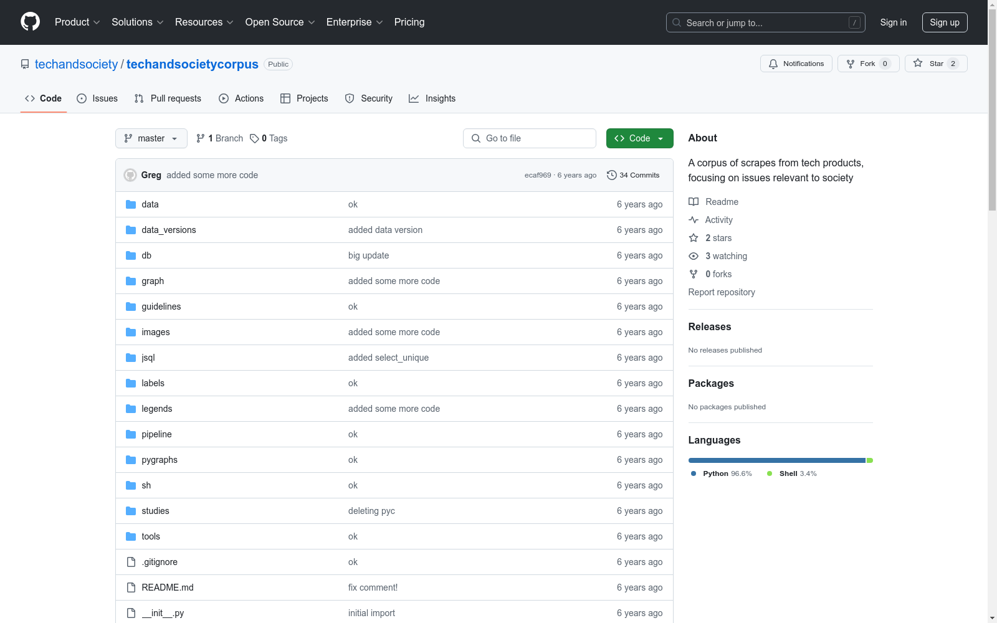This screenshot has width=997, height=623.
Task: Click the GitHub logo icon
Action: [30, 22]
